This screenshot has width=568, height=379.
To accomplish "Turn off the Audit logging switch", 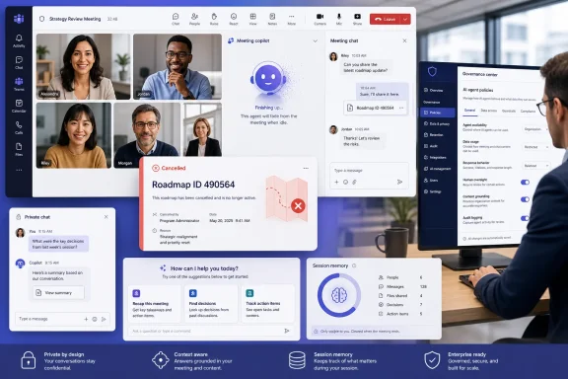I will point(525,218).
